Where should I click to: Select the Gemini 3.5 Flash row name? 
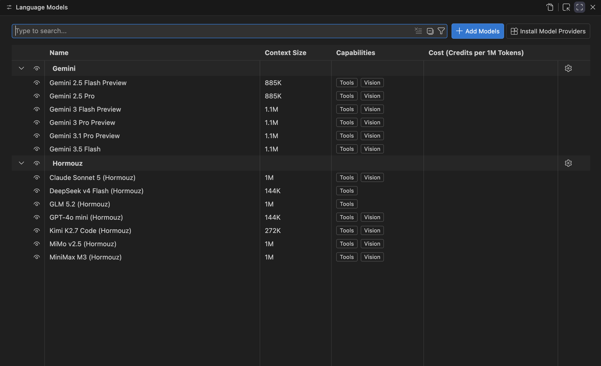[x=75, y=149]
